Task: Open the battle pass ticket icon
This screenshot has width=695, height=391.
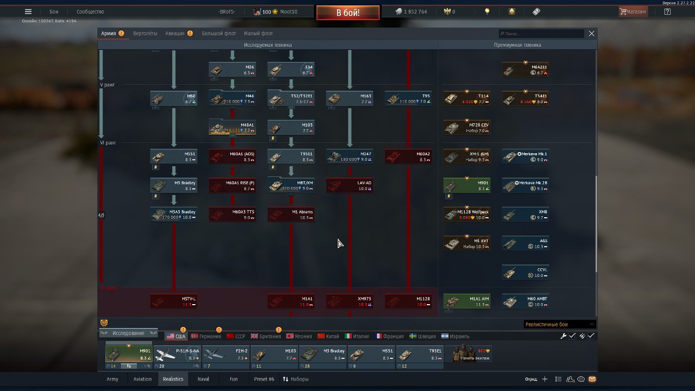Action: point(536,11)
